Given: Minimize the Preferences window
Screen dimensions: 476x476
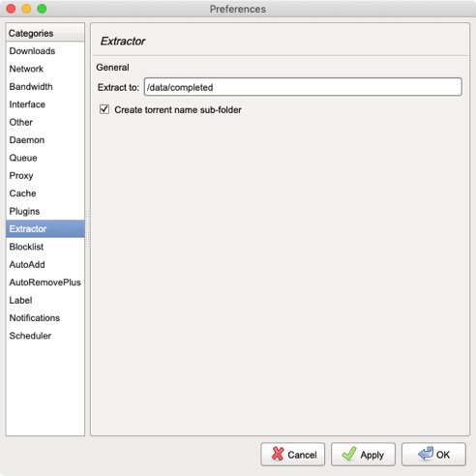Looking at the screenshot, I should (x=26, y=9).
